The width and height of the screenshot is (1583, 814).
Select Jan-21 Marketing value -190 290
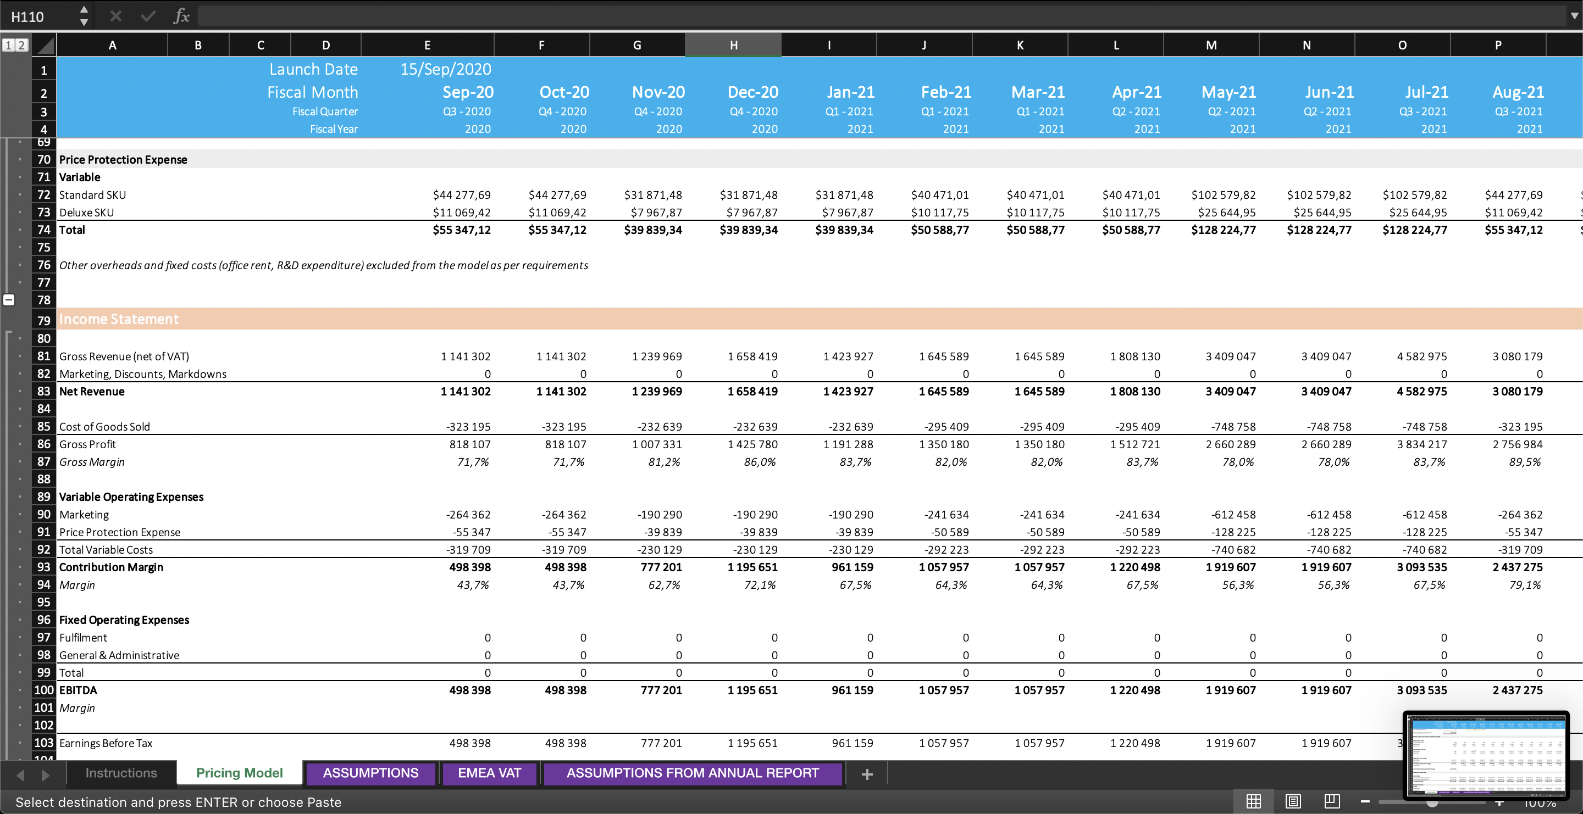tap(850, 515)
